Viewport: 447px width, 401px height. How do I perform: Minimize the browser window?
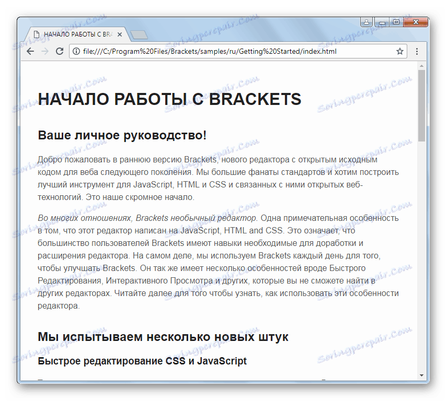(381, 22)
